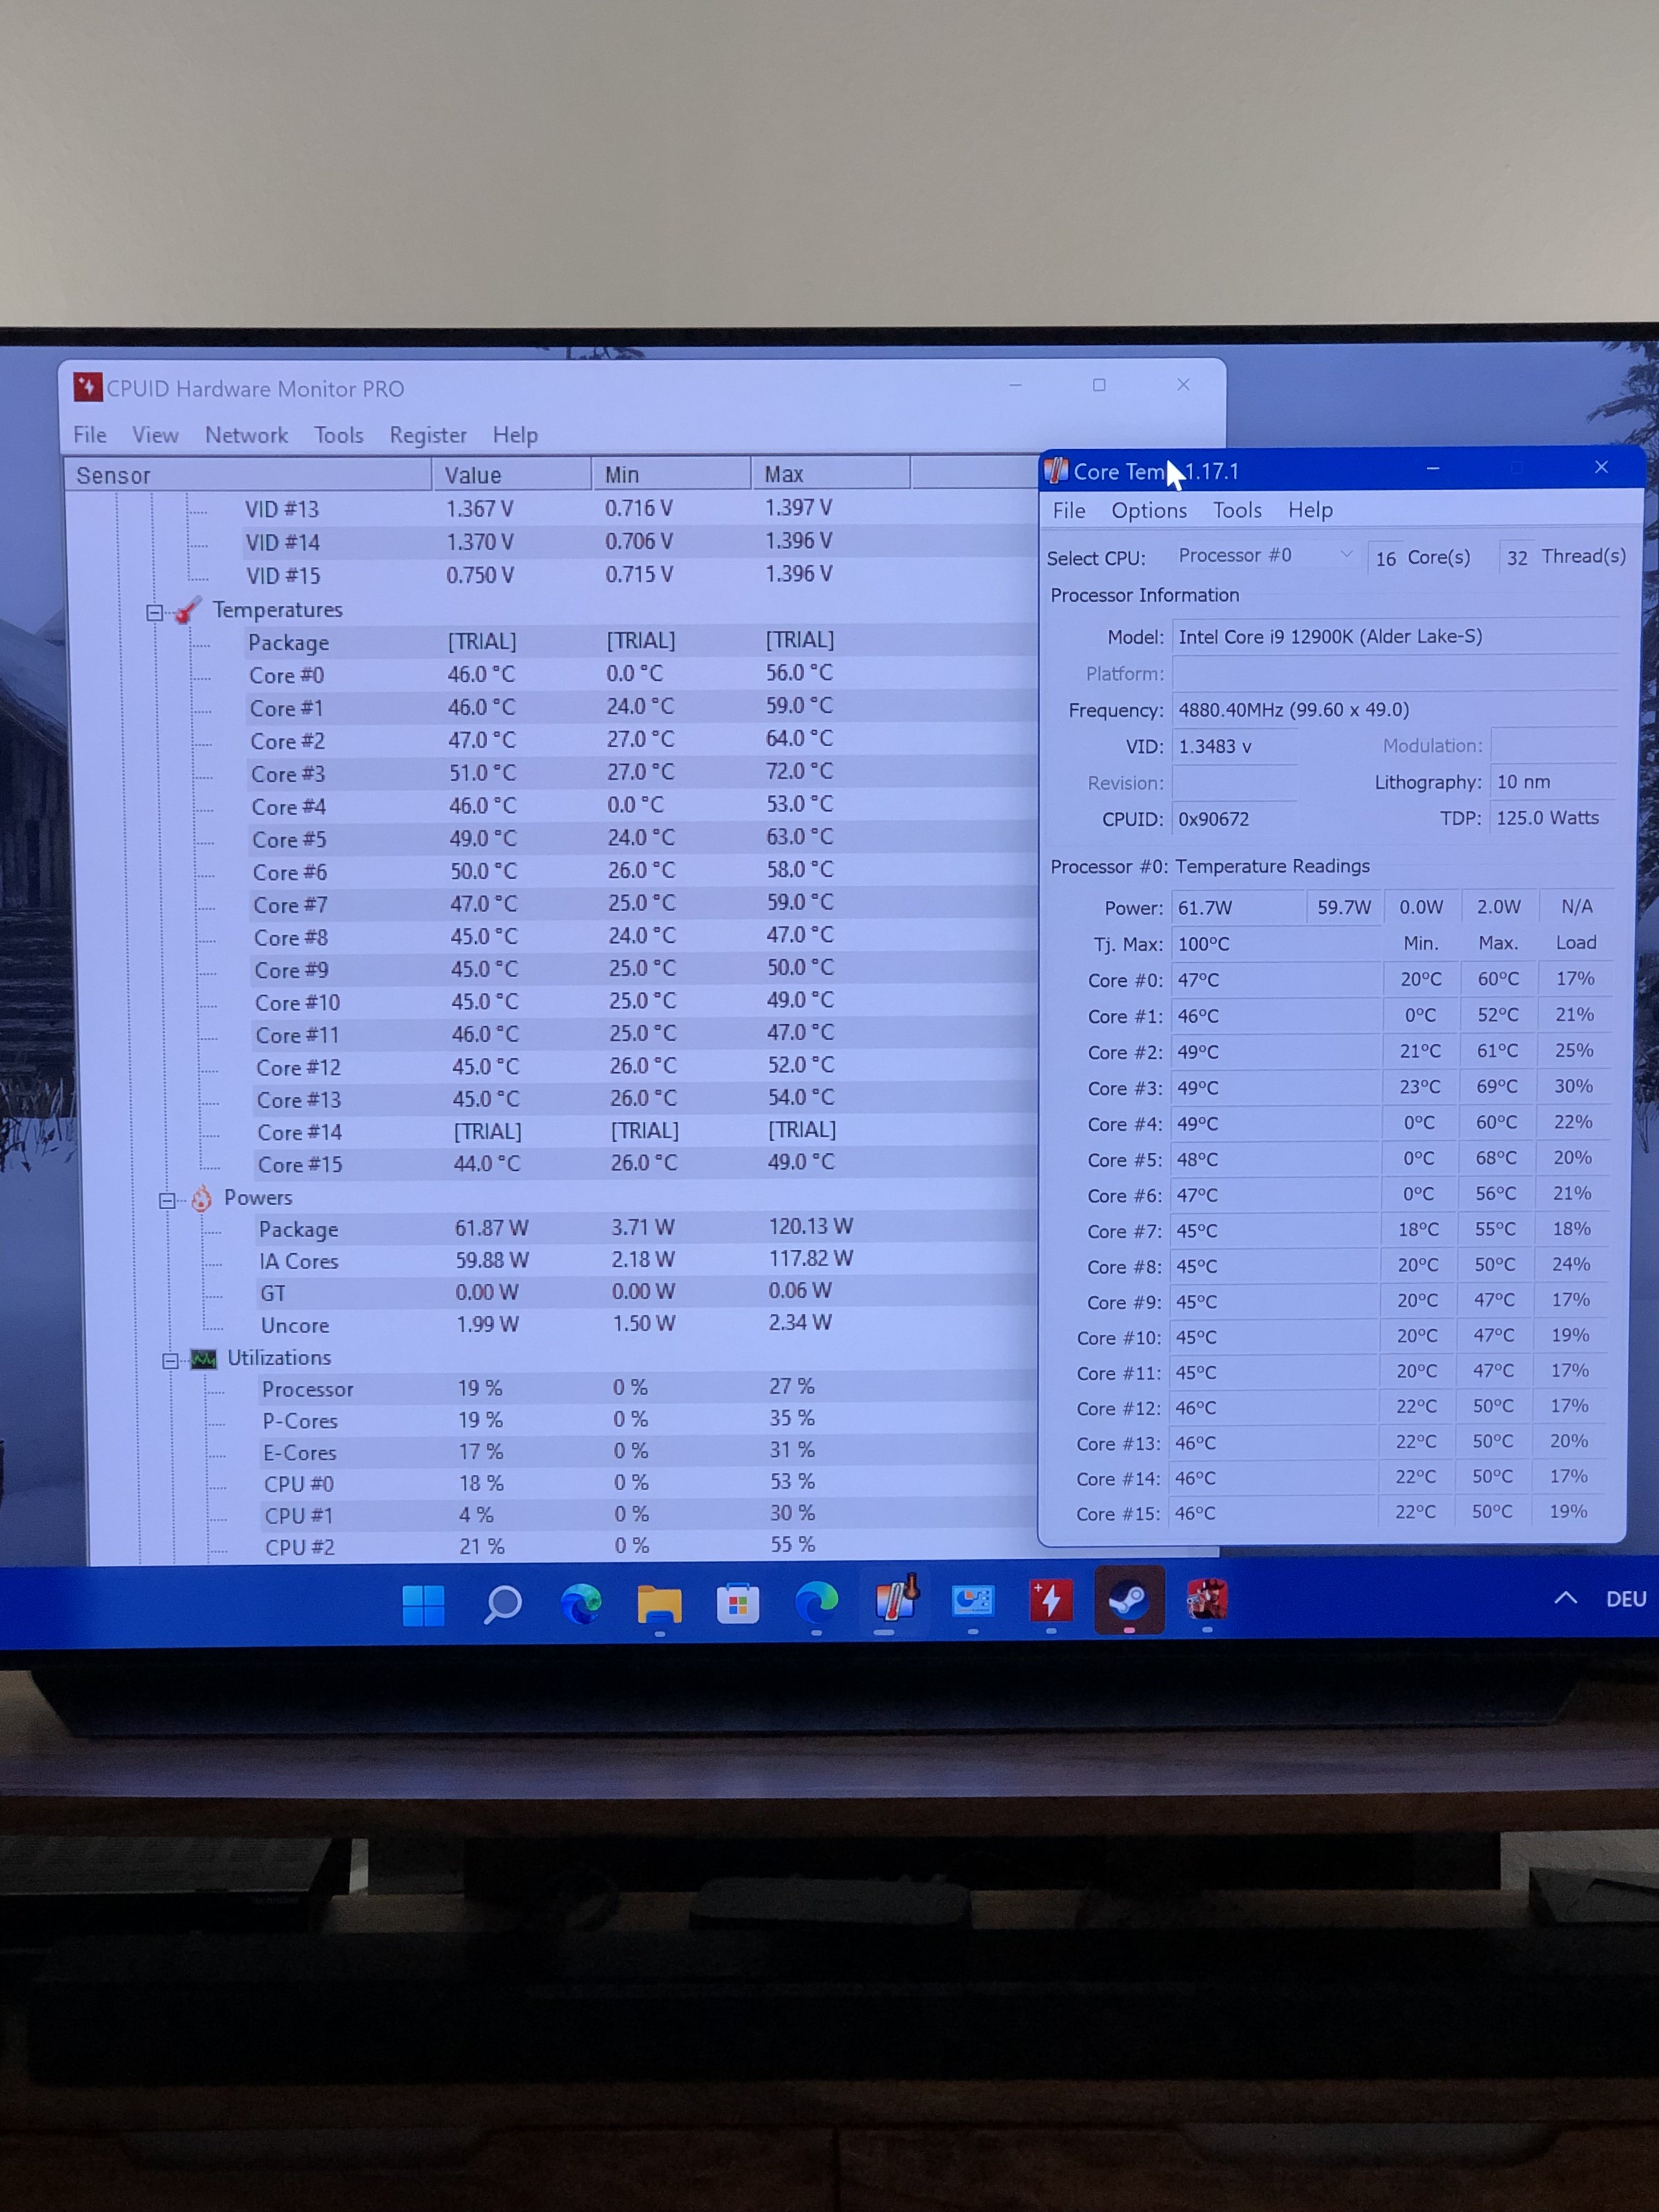
Task: Collapse the Temperatures tree node
Action: tap(155, 612)
